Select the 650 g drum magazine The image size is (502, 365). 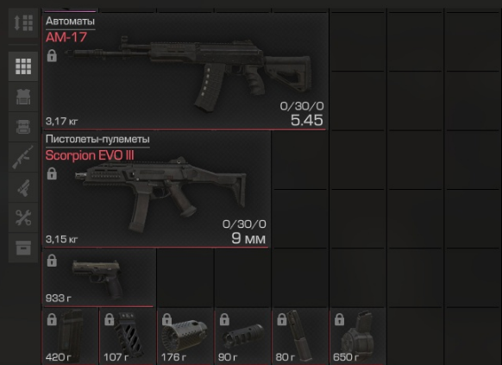point(357,337)
